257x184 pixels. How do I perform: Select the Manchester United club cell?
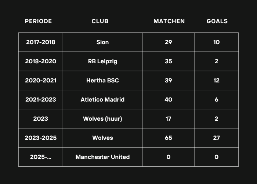(102, 157)
